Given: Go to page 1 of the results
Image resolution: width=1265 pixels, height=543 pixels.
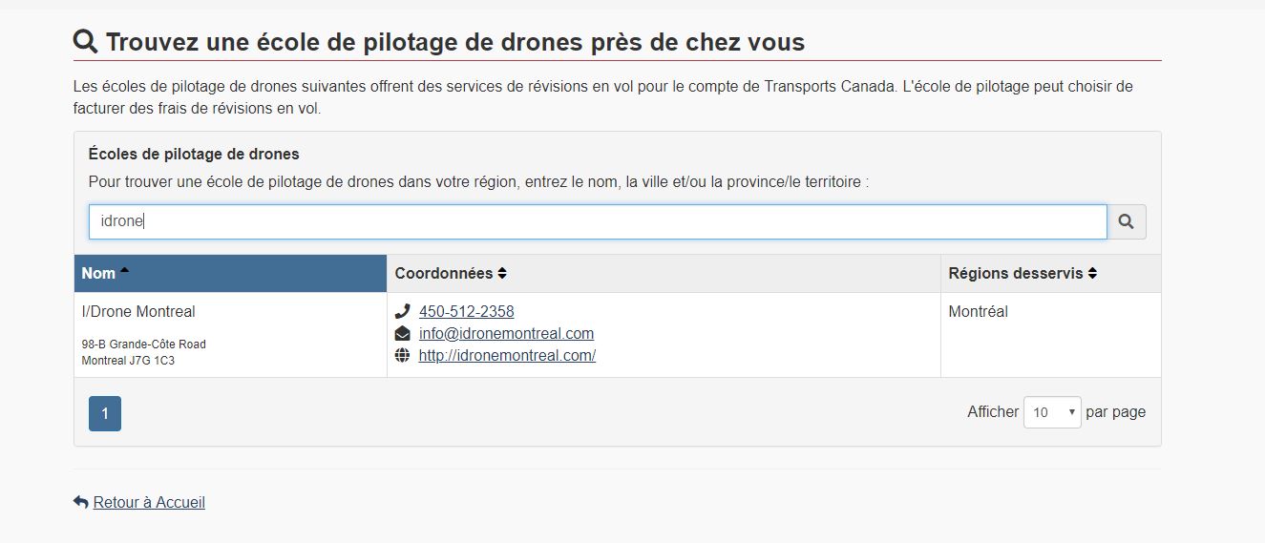Looking at the screenshot, I should pos(105,413).
